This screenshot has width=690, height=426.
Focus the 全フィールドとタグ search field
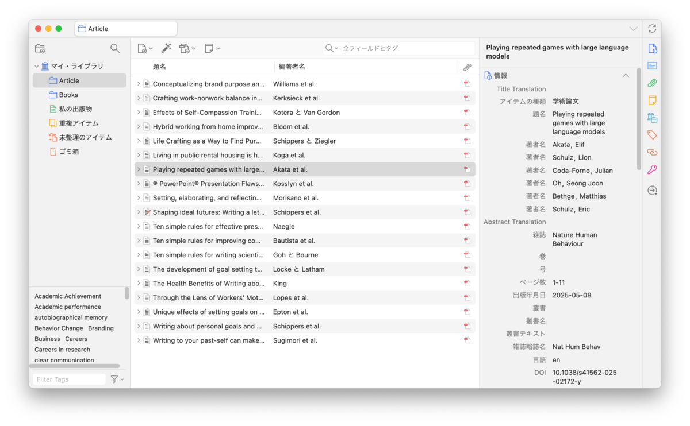(x=407, y=48)
